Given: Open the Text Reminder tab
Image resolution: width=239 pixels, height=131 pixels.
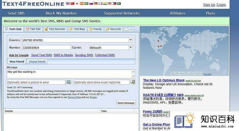Looking at the screenshot, I should (55, 29).
